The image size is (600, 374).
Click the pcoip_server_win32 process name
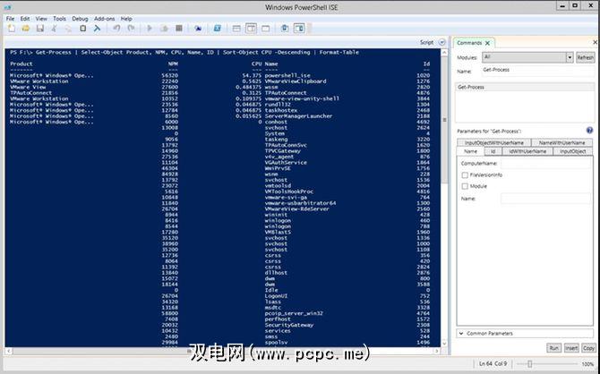click(x=294, y=313)
